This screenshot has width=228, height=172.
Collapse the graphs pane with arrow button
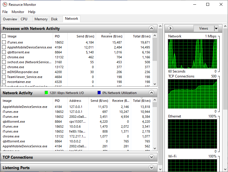coord(170,28)
